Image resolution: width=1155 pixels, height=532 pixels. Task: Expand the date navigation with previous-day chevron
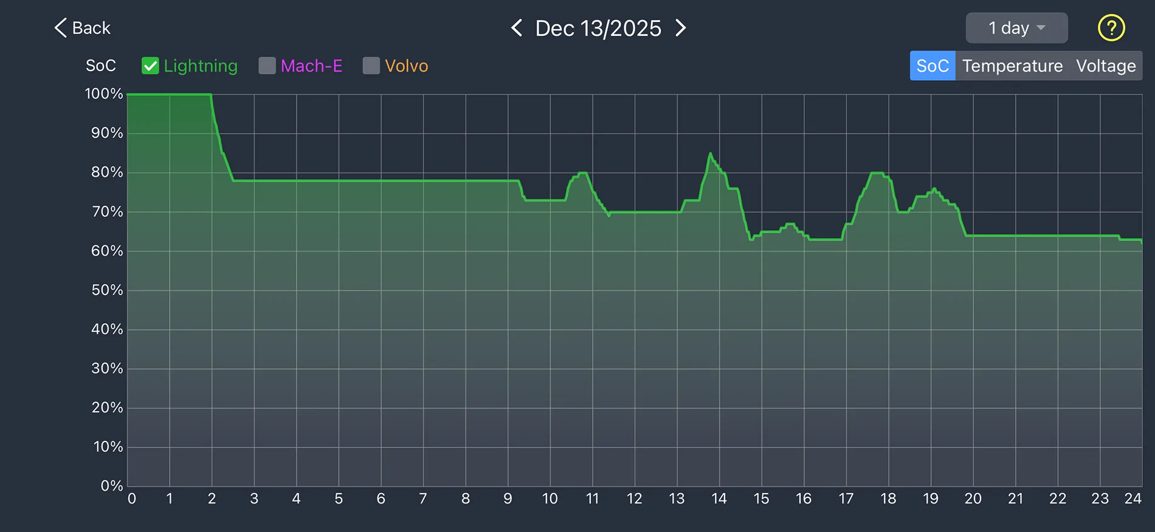click(517, 28)
